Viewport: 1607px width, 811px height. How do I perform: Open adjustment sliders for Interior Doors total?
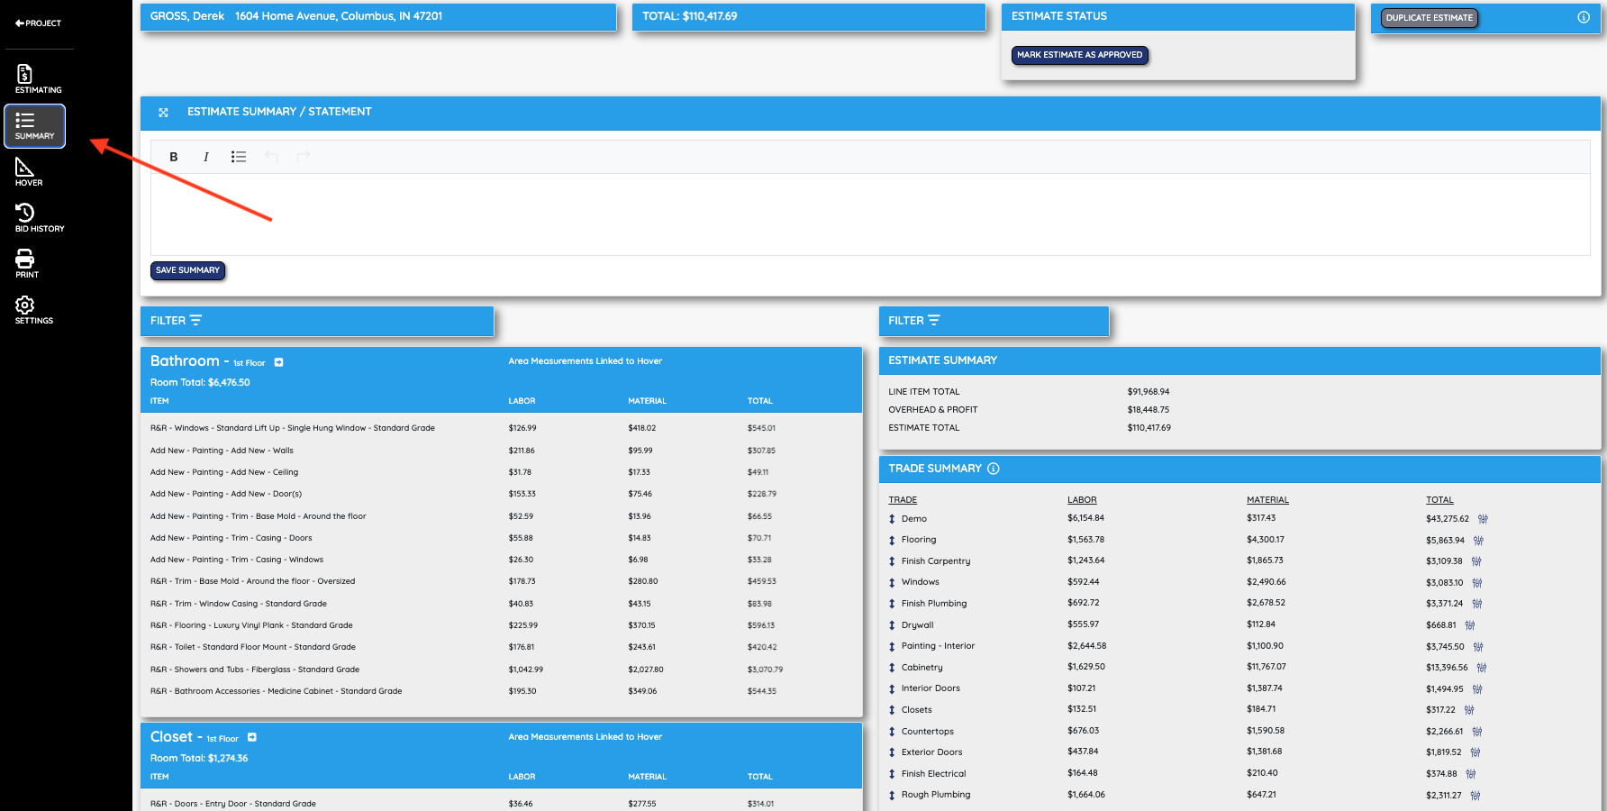point(1477,689)
